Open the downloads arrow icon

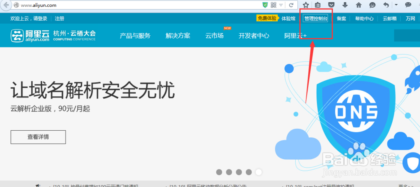click(x=345, y=5)
